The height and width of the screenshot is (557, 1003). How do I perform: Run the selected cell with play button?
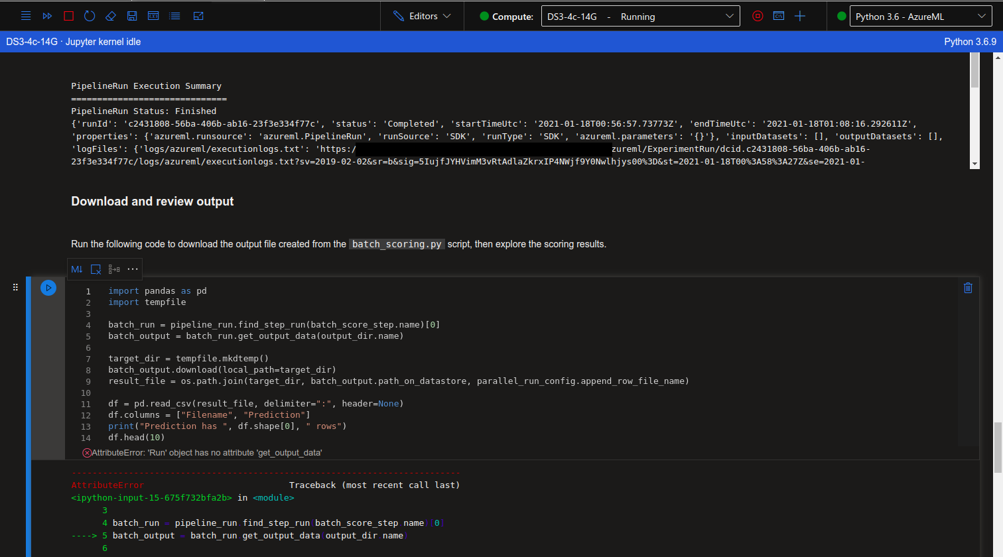coord(48,288)
